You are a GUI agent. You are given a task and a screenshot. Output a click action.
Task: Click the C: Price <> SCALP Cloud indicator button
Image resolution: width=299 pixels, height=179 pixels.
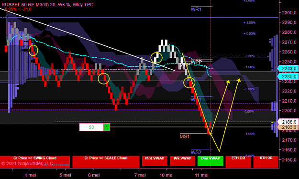tap(106, 162)
